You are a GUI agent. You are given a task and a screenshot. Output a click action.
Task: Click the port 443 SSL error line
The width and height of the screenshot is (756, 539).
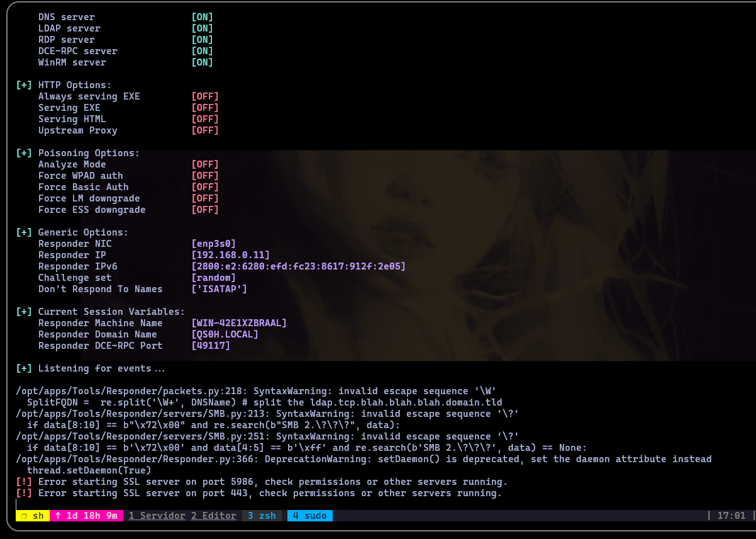[258, 493]
